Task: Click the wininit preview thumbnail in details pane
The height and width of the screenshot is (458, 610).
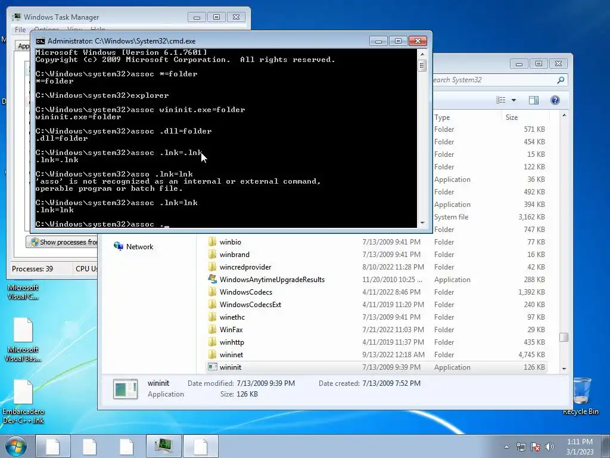Action: pos(125,389)
